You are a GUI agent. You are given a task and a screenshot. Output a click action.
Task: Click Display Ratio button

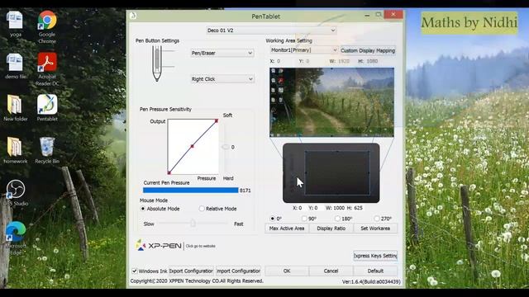[x=331, y=229]
